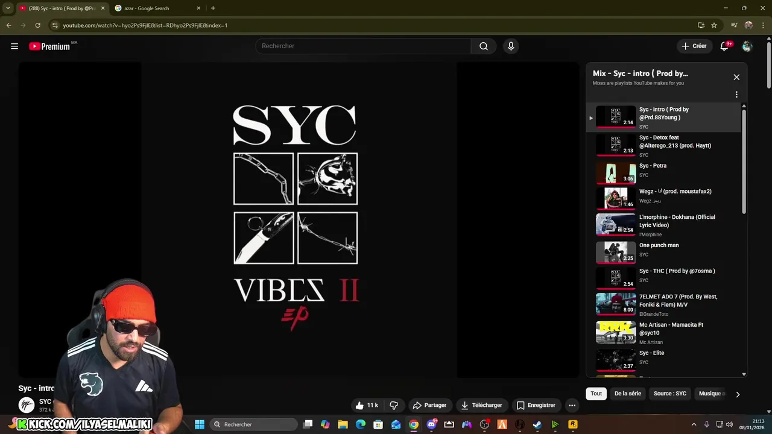Select the Tout filter chip
The image size is (772, 434).
click(x=596, y=394)
